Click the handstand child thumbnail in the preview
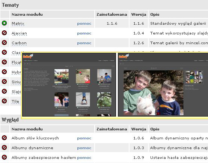This screenshot has height=163, width=208. pyautogui.click(x=83, y=99)
